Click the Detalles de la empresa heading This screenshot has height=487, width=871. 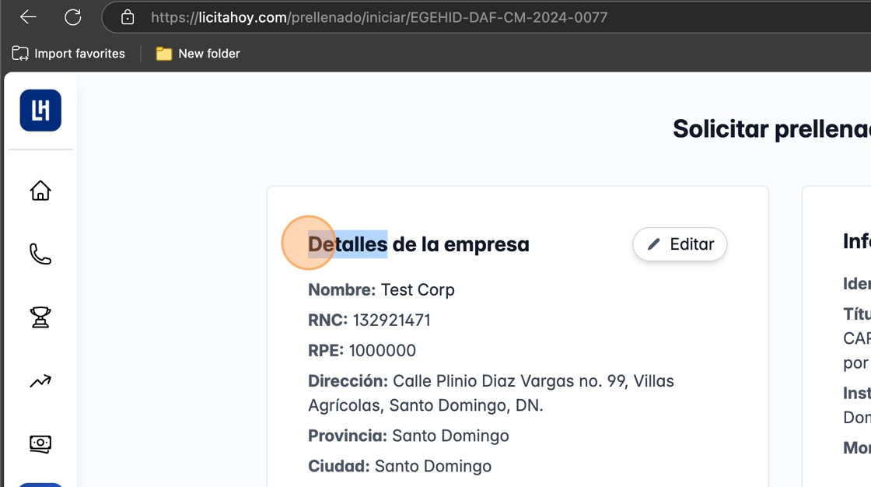(418, 244)
